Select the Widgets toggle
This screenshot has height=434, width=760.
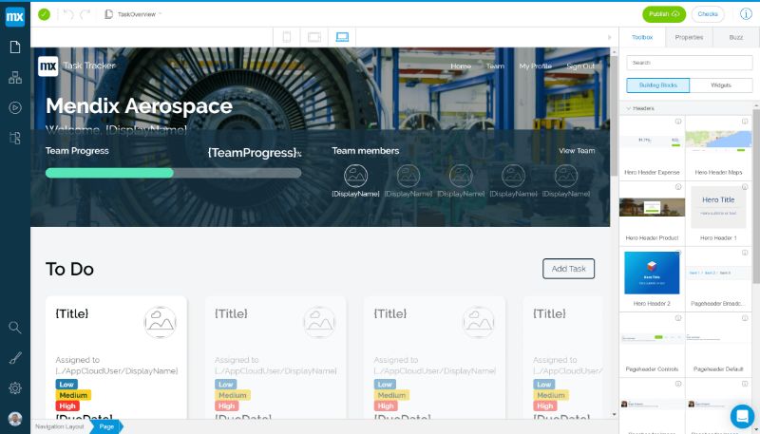(x=721, y=85)
